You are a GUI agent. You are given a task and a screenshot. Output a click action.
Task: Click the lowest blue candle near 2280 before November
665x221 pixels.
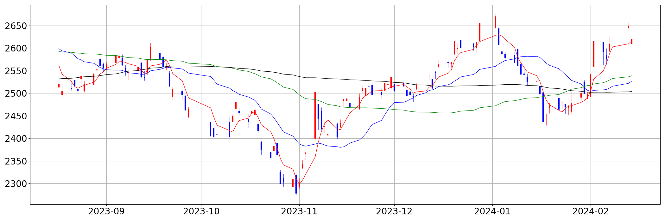point(296,184)
